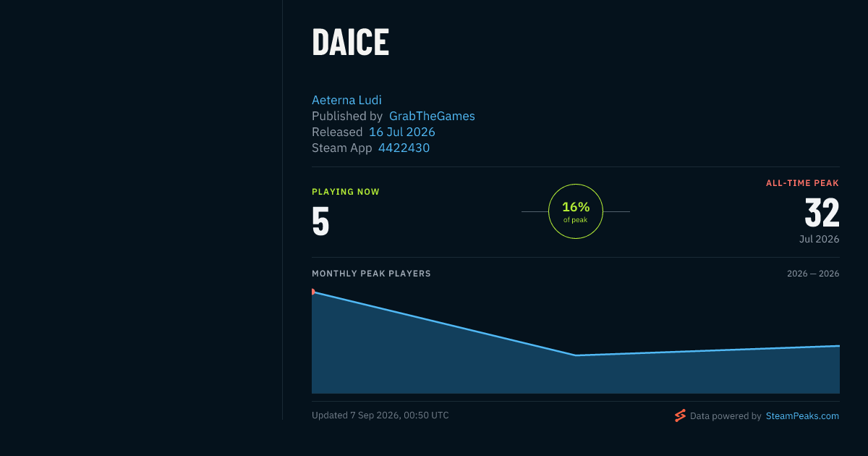Open Steam App 4422430 link
This screenshot has width=868, height=456.
point(404,148)
